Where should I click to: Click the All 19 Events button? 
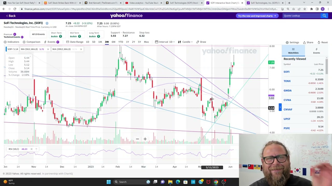pos(38,34)
